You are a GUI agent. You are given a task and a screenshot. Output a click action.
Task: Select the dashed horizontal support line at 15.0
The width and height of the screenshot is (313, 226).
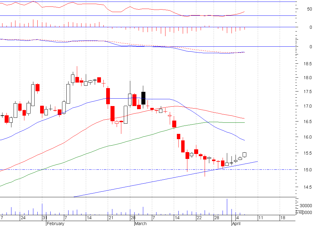(x=148, y=170)
